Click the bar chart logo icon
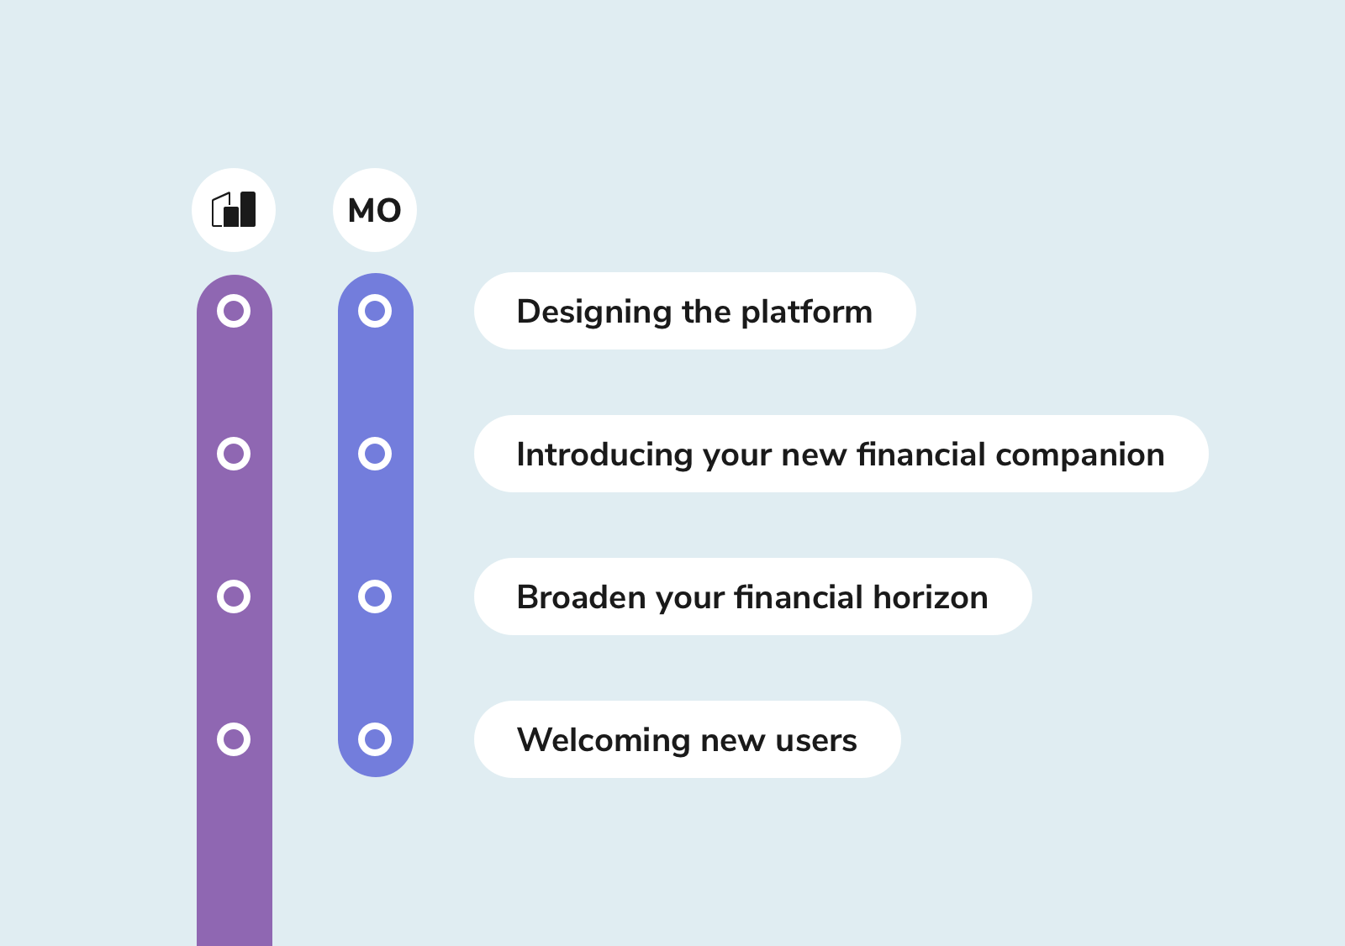This screenshot has width=1345, height=946. click(x=234, y=210)
